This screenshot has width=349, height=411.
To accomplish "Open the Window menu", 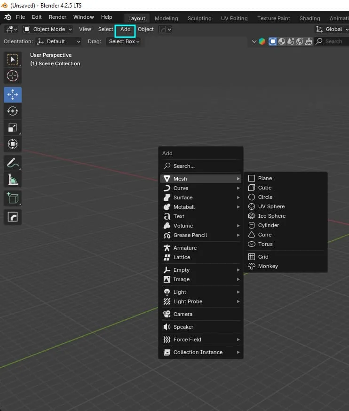I will [84, 17].
